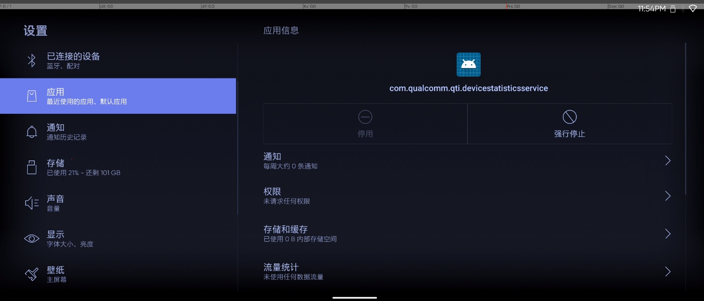704x301 pixels.
Task: Expand the 权限 row chevron
Action: pyautogui.click(x=668, y=196)
